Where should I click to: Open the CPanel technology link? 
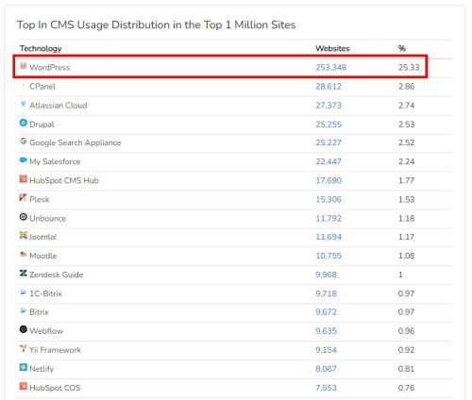(42, 86)
